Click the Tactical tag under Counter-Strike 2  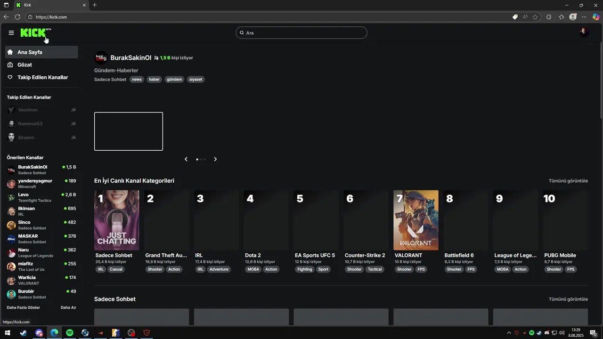click(375, 269)
